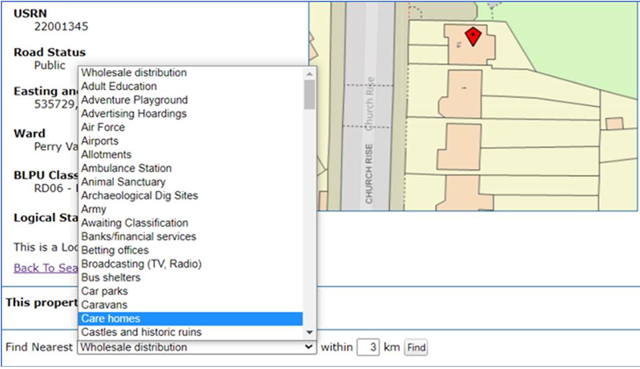Select Wholesale distribution in the dropdown list
This screenshot has height=369, width=640.
coord(190,72)
